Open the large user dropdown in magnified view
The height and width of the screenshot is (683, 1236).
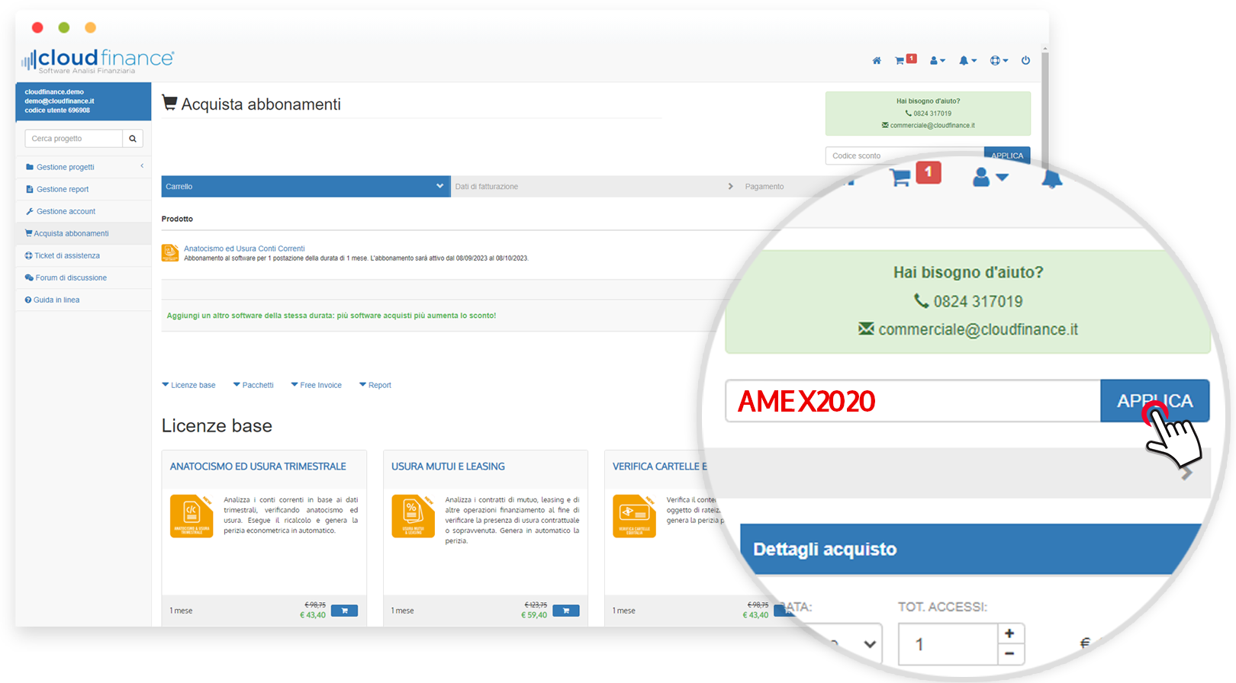tap(990, 177)
